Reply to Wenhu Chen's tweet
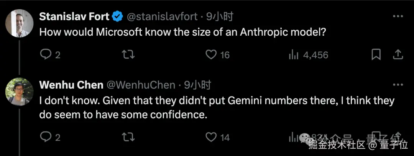This screenshot has height=156, width=414. [x=46, y=137]
